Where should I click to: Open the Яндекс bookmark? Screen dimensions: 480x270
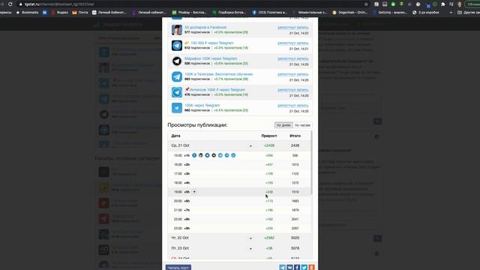(60, 13)
